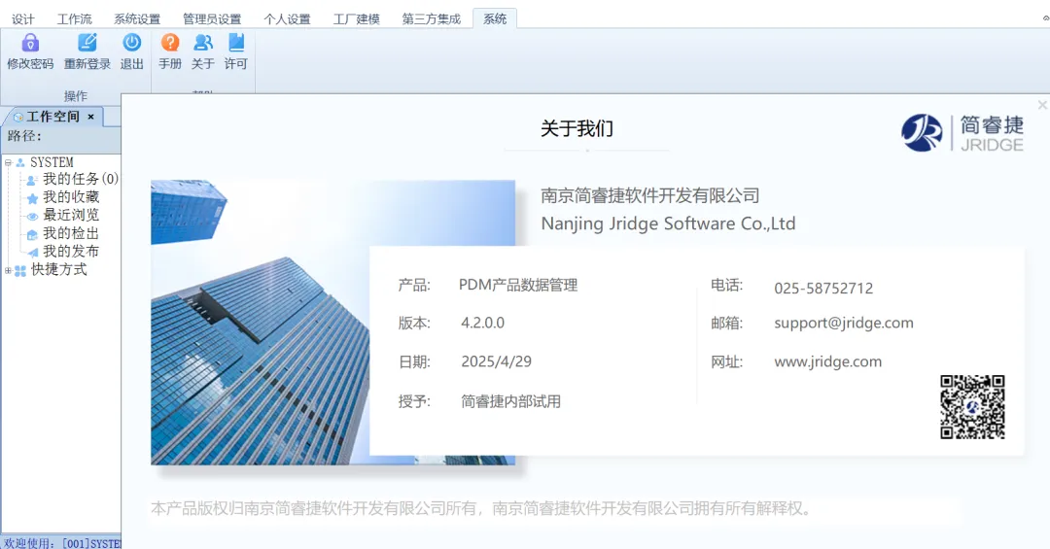This screenshot has height=549, width=1050.
Task: Open the 管理员设置 ribbon tab
Action: click(x=212, y=18)
